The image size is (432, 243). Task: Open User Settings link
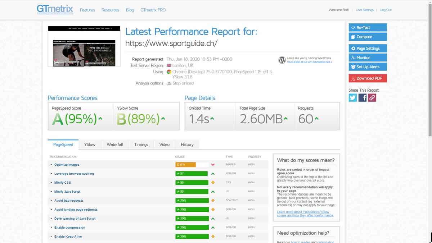pyautogui.click(x=365, y=10)
